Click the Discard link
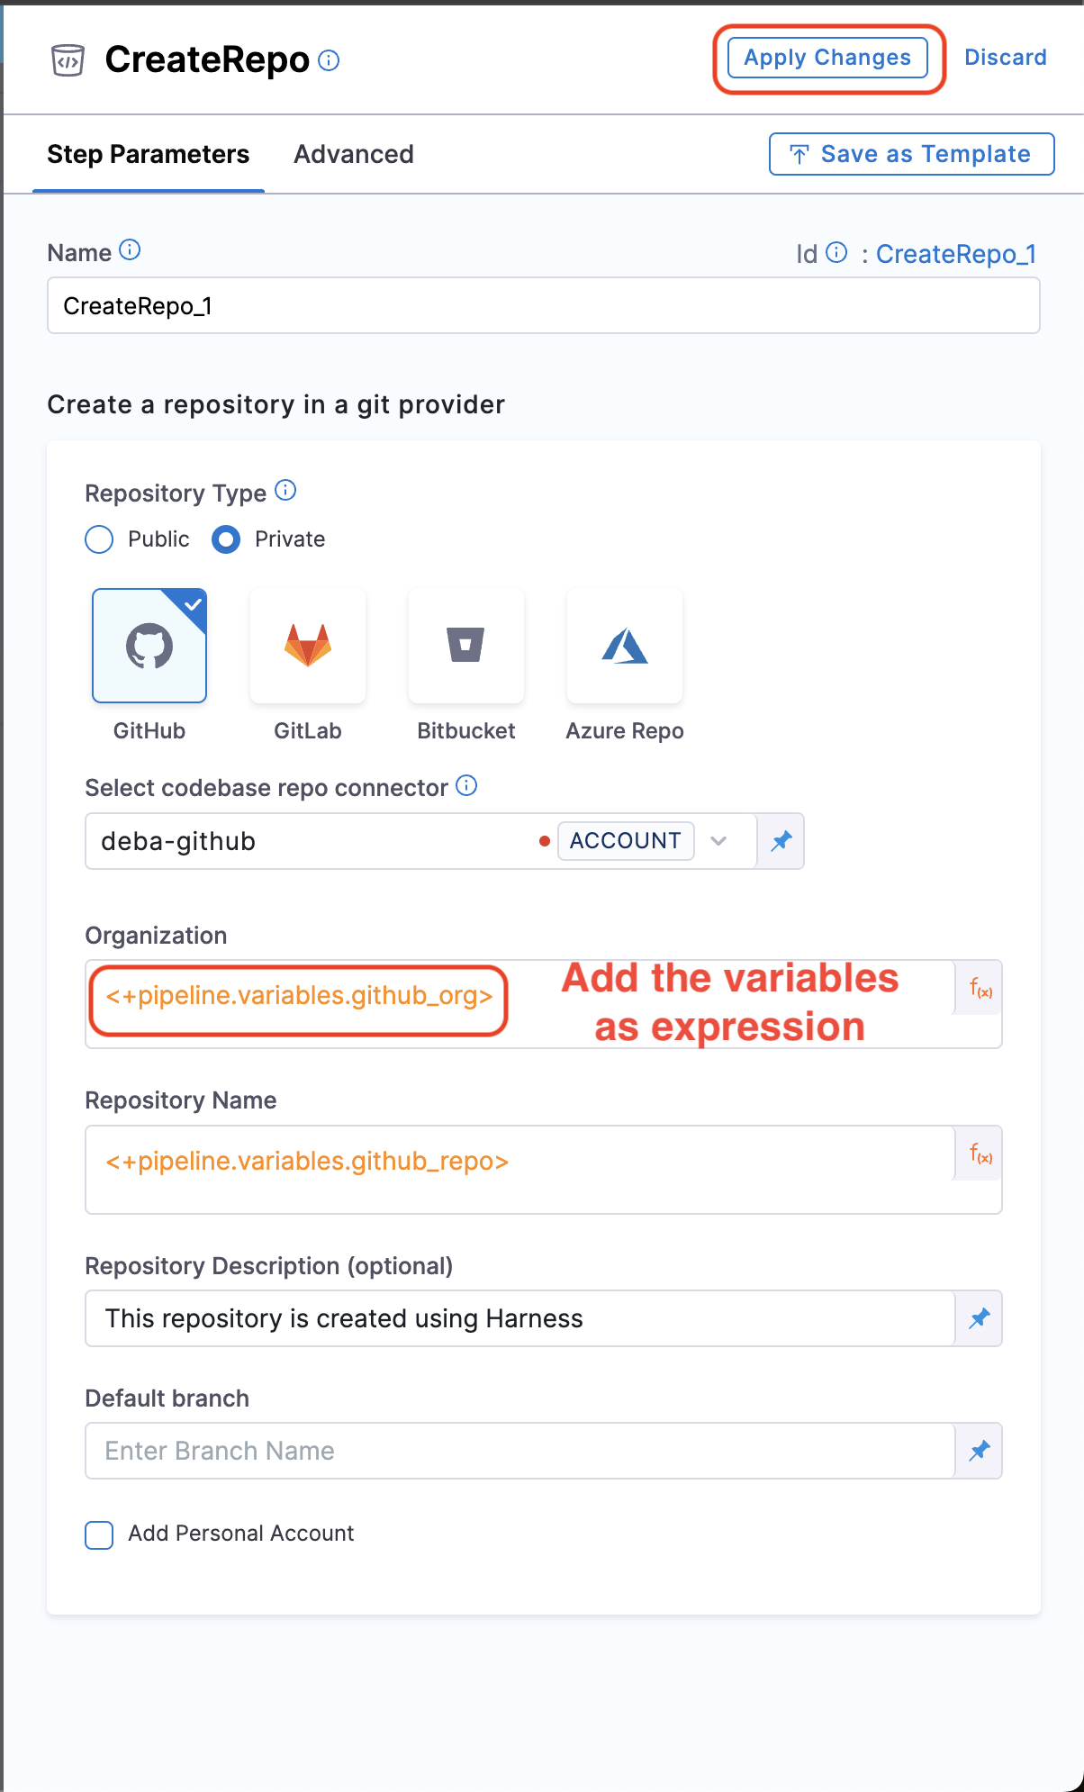Image resolution: width=1084 pixels, height=1792 pixels. coord(1005,58)
